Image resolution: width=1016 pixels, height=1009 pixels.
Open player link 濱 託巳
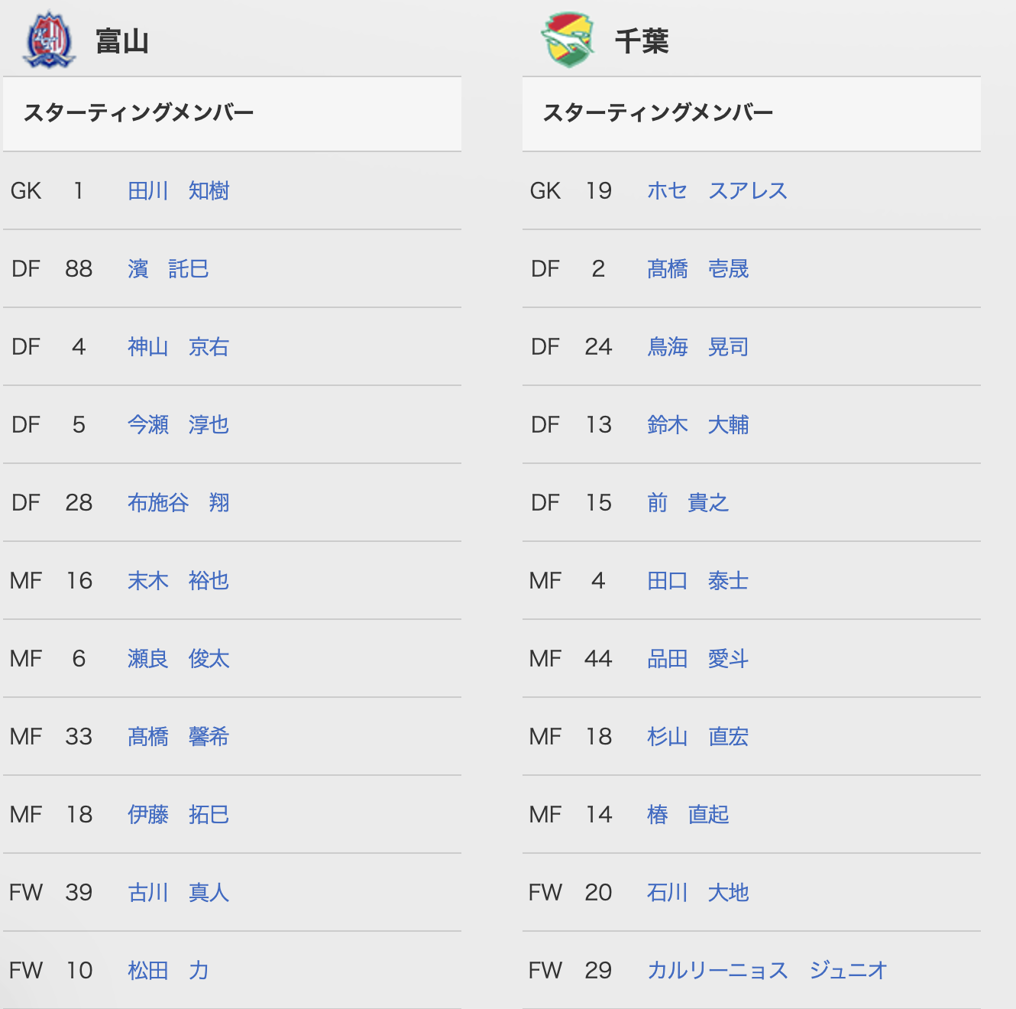[x=168, y=269]
